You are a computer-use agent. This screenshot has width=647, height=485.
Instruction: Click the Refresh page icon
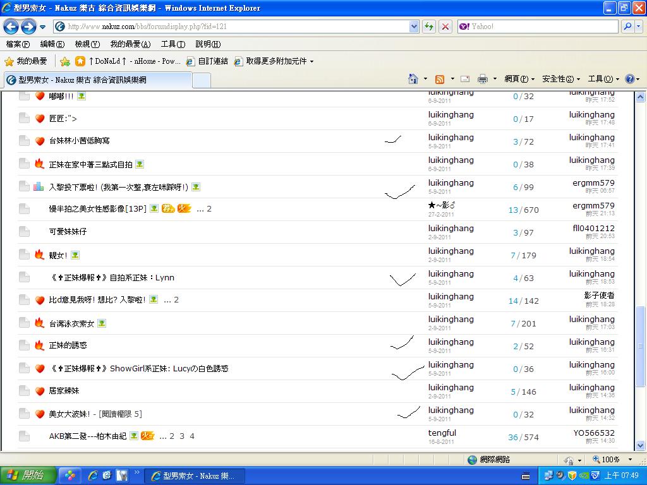click(x=429, y=27)
